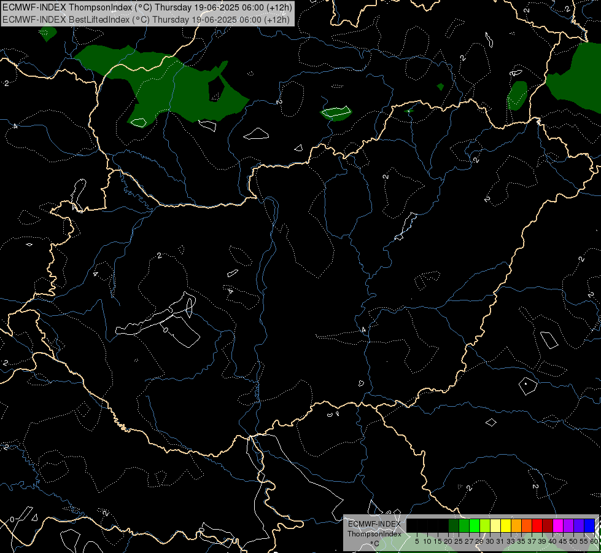Click legend scale value 40
Screen dimensions: 601x553
click(x=553, y=541)
